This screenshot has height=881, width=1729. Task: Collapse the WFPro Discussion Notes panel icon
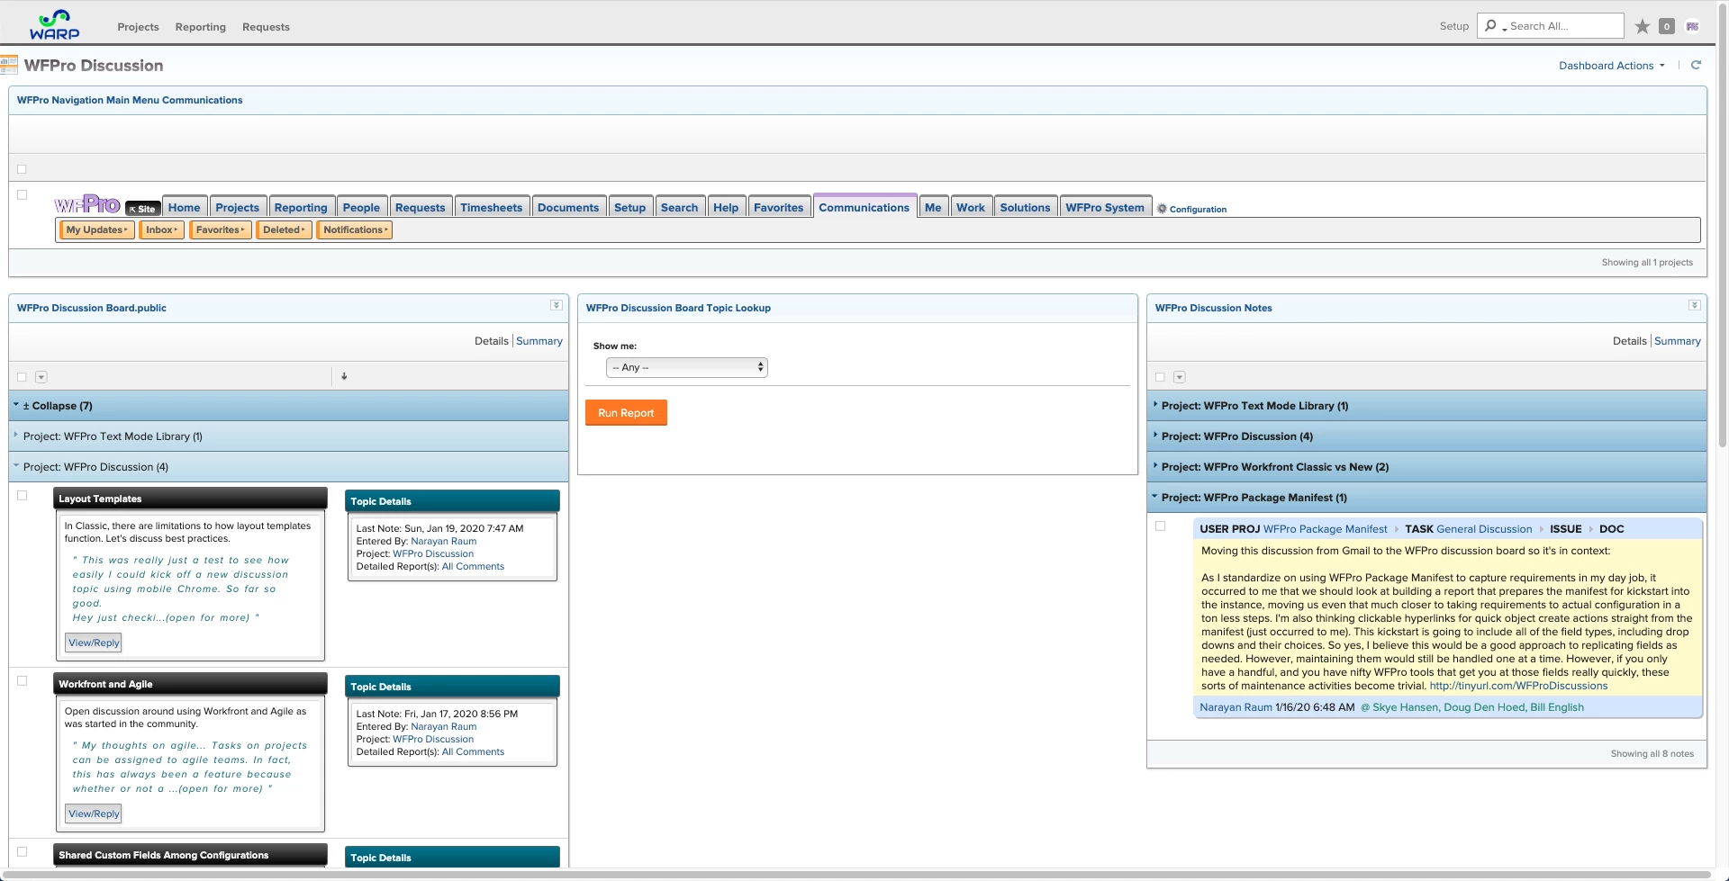(x=1695, y=306)
